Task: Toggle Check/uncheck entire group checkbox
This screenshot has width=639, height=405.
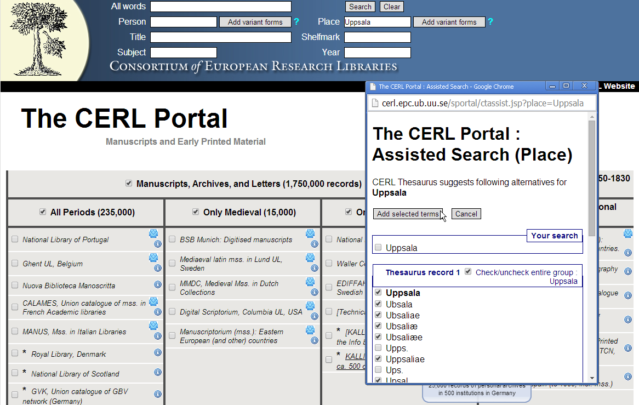Action: pos(468,272)
